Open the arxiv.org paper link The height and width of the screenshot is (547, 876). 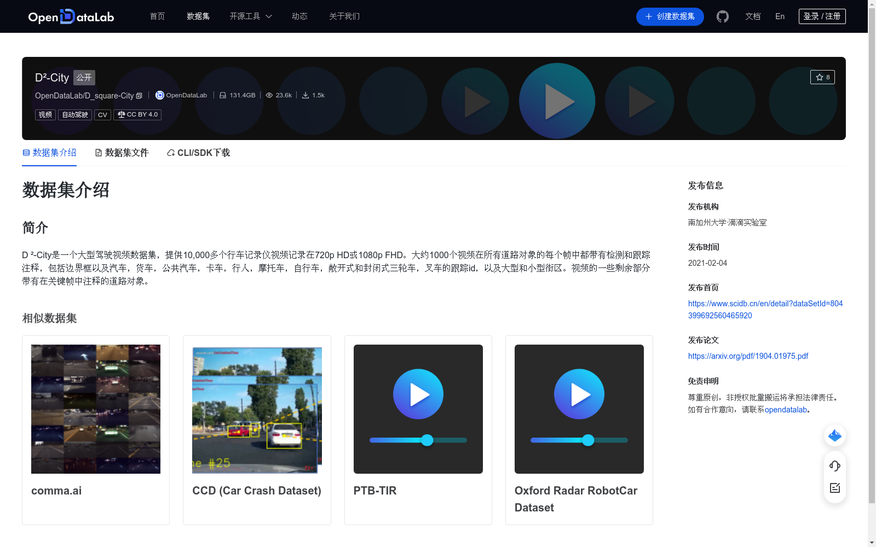pyautogui.click(x=748, y=356)
